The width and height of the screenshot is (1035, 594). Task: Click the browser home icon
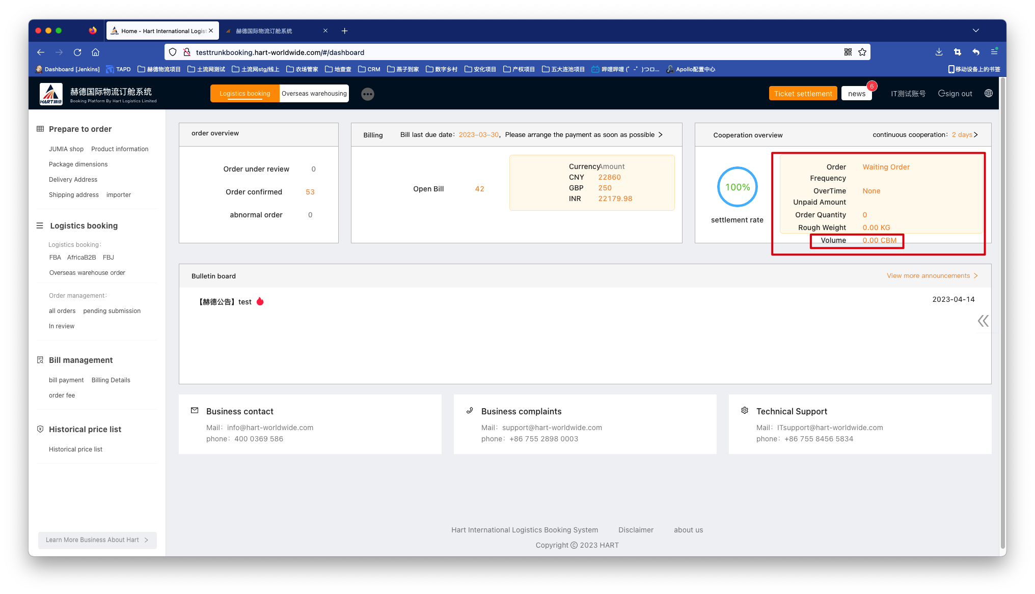[95, 52]
